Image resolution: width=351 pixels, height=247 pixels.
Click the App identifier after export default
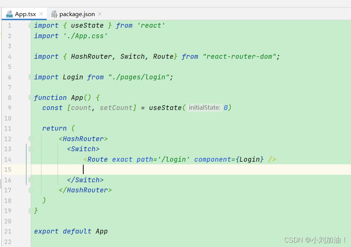(x=101, y=231)
